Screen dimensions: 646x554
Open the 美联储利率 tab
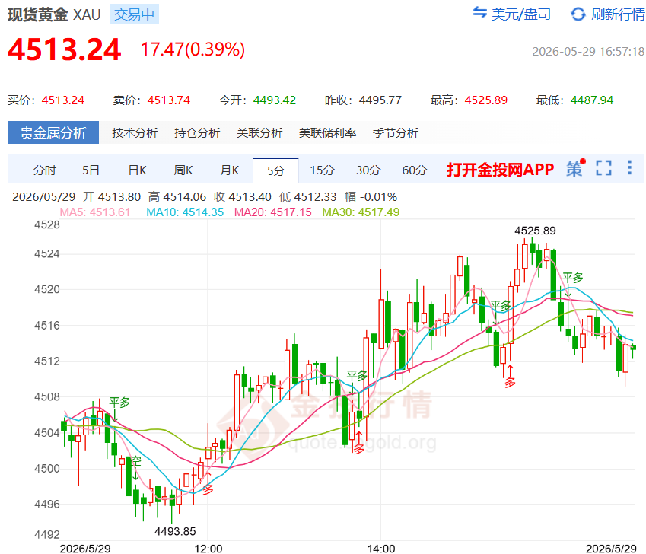pos(327,132)
